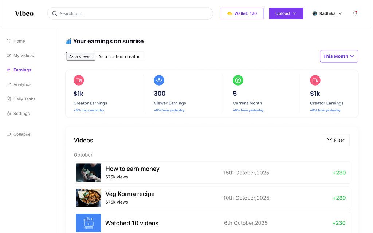Go to Home in sidebar
The height and width of the screenshot is (233, 373).
coord(16,41)
